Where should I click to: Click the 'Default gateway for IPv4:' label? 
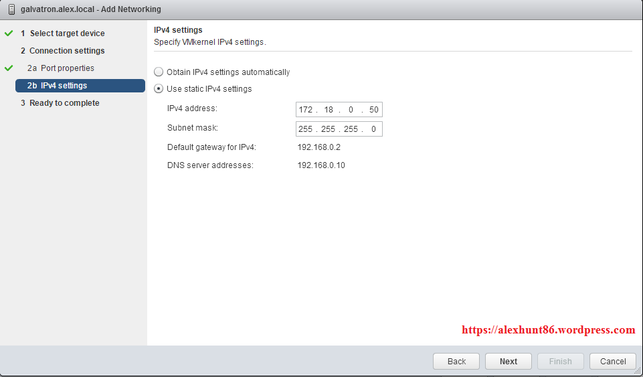pos(211,147)
